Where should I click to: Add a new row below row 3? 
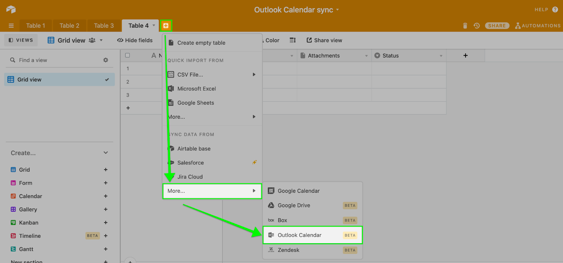pos(128,108)
